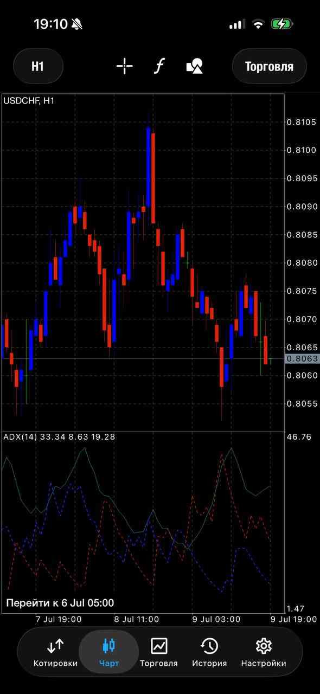Tap the ADX scale maximum 46.76

pos(299,436)
